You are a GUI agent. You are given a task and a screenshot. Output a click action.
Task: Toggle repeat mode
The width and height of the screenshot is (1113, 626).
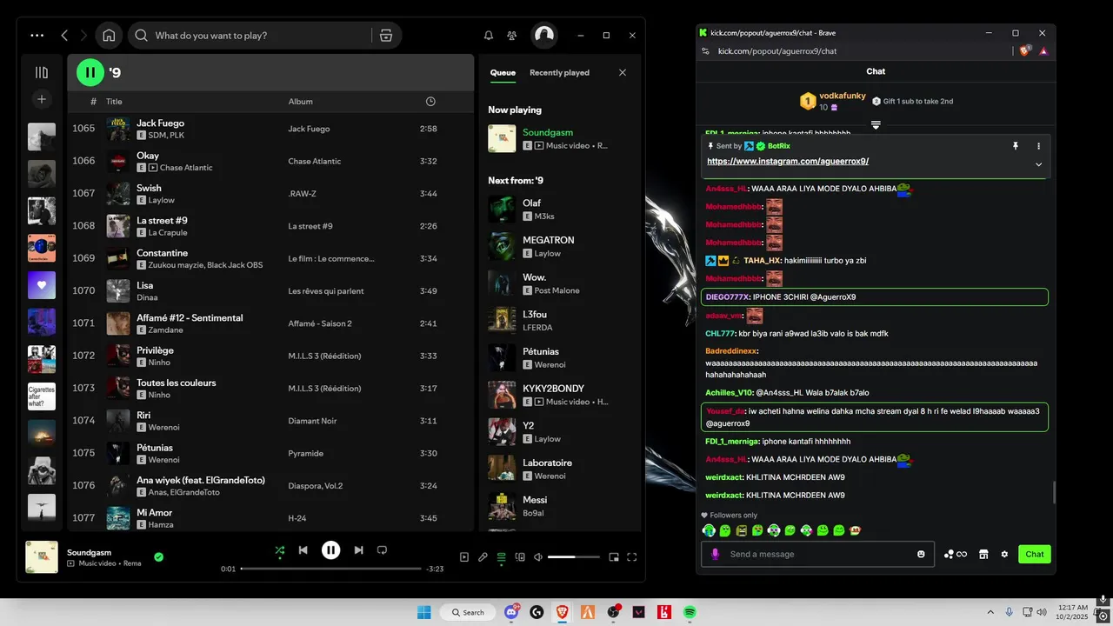point(382,550)
